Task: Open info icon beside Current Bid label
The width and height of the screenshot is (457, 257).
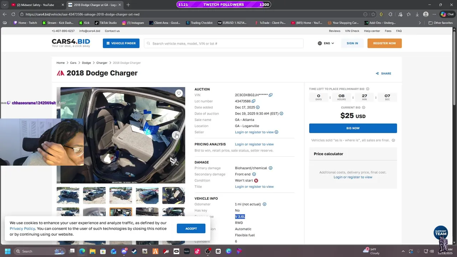Action: tap(363, 107)
